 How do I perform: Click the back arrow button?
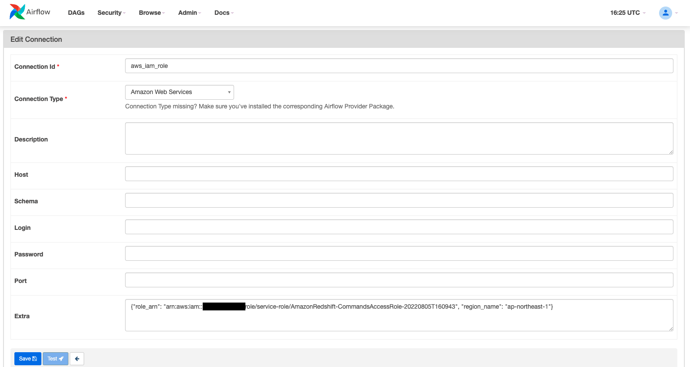point(77,359)
